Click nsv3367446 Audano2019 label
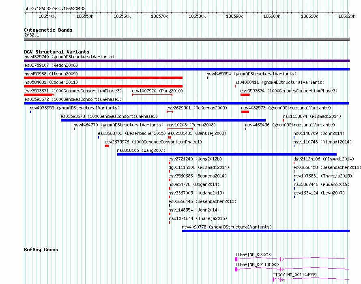The image size is (361, 284). 322,184
